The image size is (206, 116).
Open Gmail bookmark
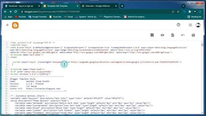(68, 17)
